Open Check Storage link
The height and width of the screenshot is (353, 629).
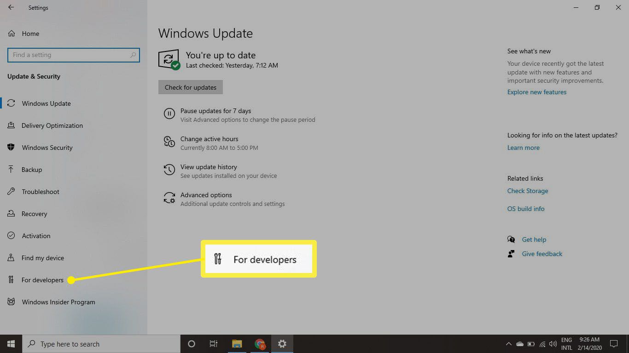tap(528, 191)
